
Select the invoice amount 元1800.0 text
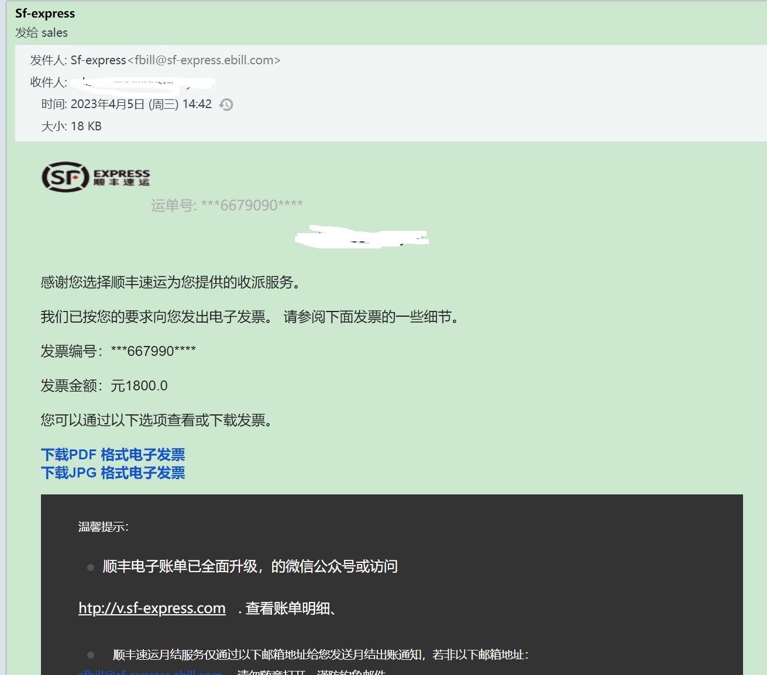click(x=140, y=385)
